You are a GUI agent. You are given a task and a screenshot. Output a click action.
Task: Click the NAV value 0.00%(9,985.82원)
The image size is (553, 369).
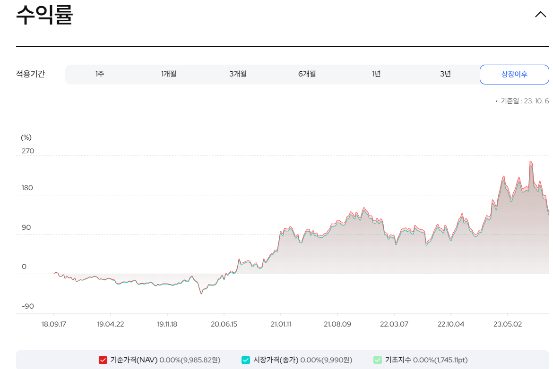[190, 360]
